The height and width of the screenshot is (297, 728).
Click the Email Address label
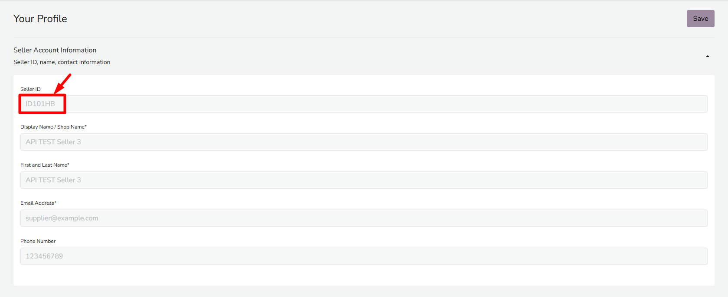[37, 203]
